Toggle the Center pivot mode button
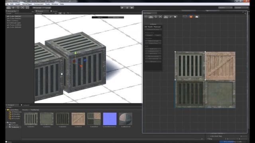The width and height of the screenshot is (255, 143). point(37,8)
